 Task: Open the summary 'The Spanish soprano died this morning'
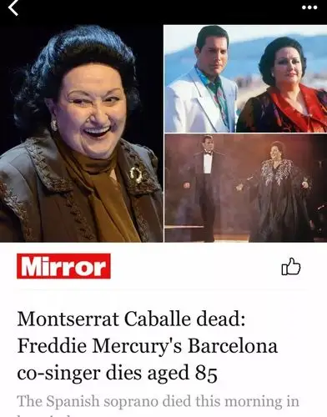158,401
